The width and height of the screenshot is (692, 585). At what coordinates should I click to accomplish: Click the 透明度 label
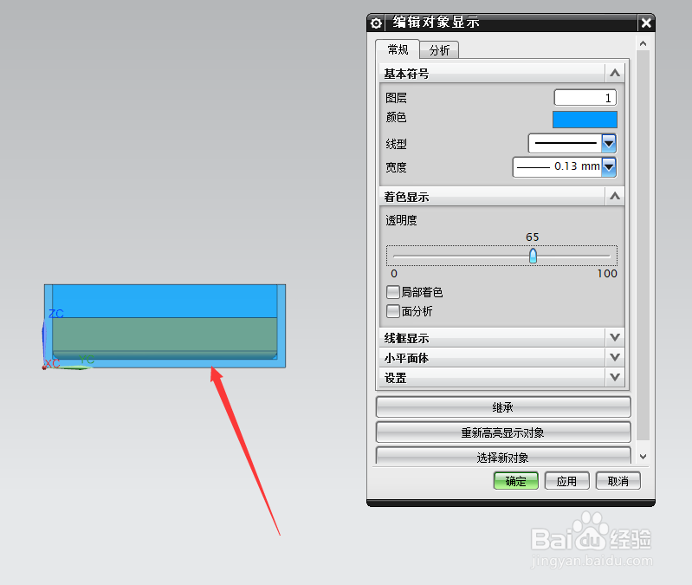(x=401, y=220)
